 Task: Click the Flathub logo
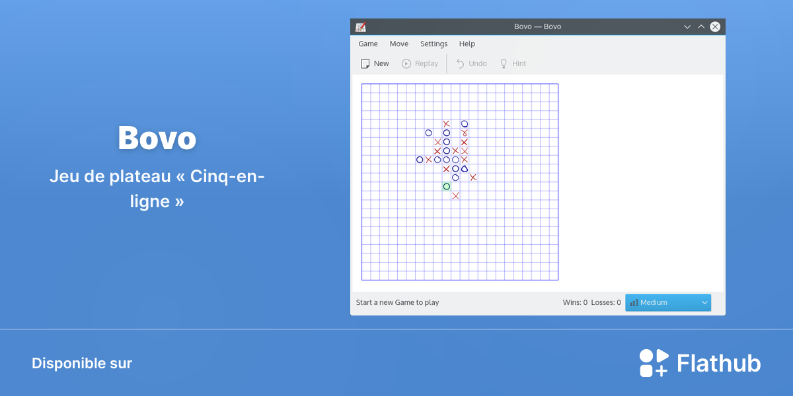pyautogui.click(x=700, y=363)
